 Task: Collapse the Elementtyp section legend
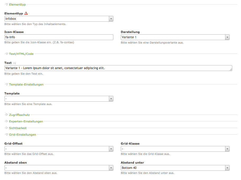pyautogui.click(x=17, y=4)
